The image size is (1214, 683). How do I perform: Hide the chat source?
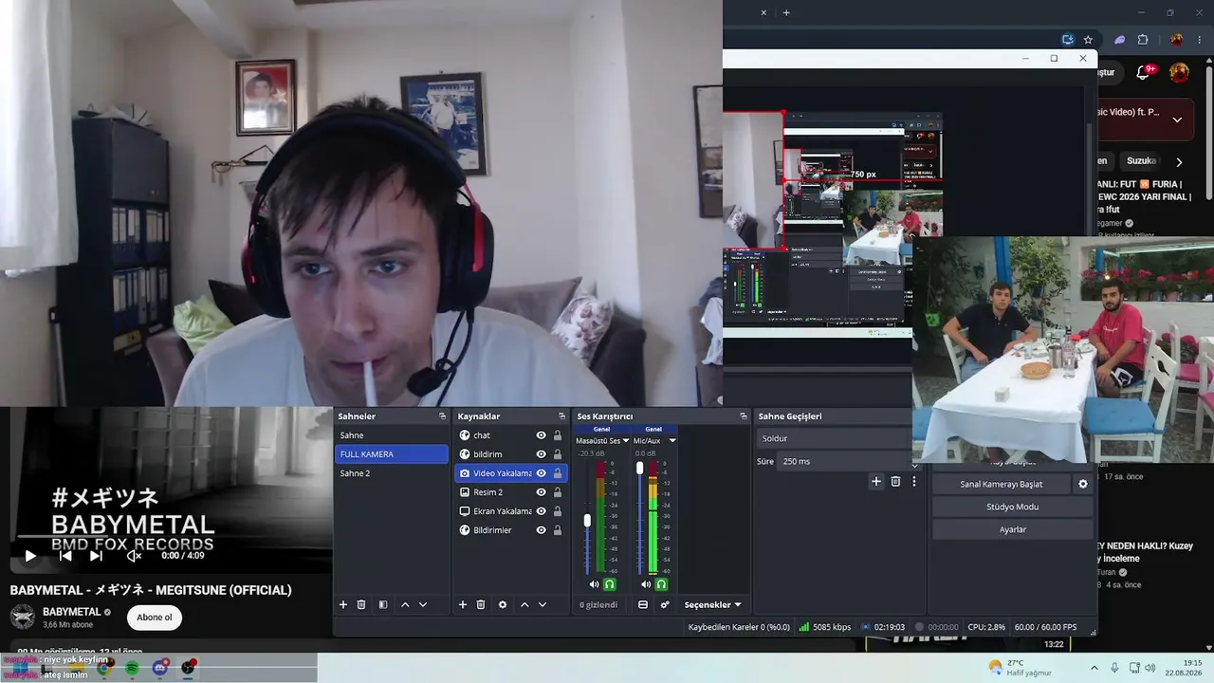(542, 435)
